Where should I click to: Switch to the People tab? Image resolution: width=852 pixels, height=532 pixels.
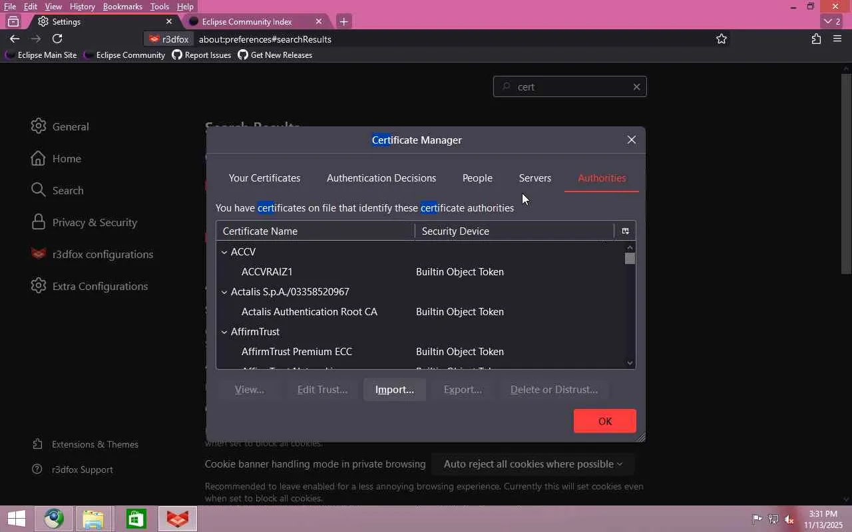pyautogui.click(x=477, y=178)
